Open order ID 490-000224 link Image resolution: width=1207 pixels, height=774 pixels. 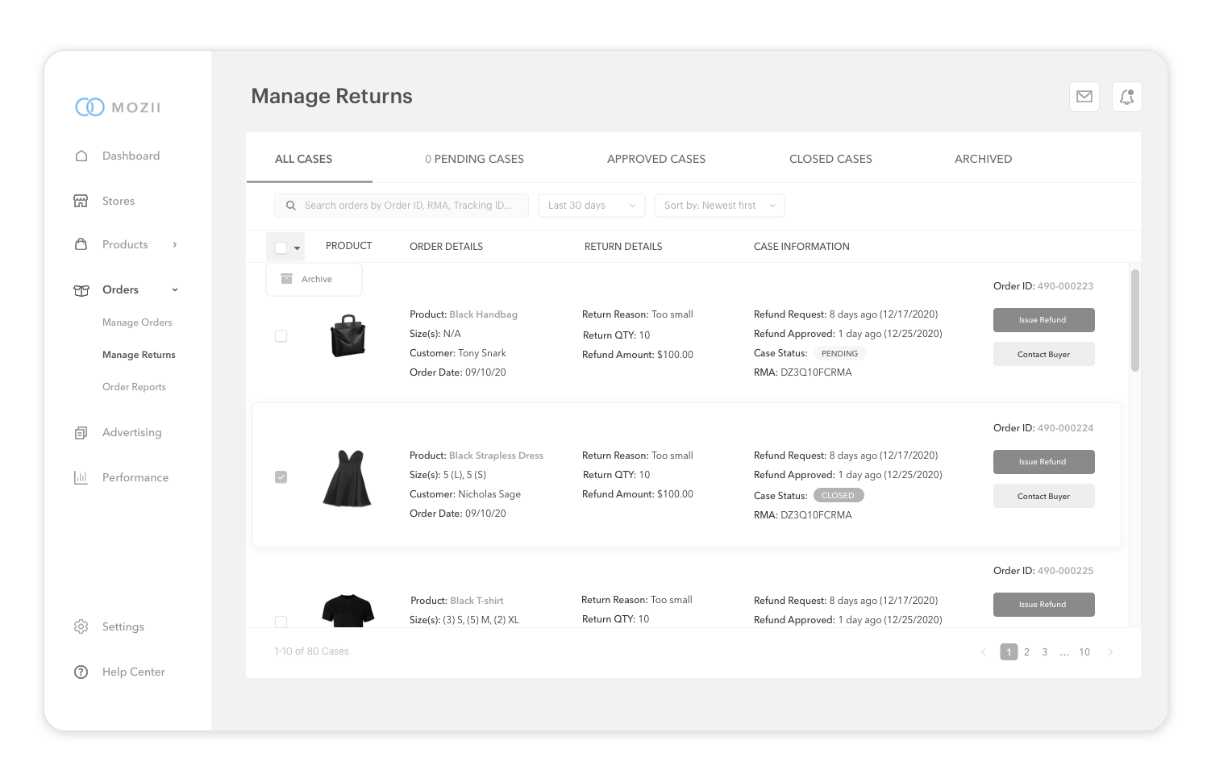click(x=1065, y=428)
